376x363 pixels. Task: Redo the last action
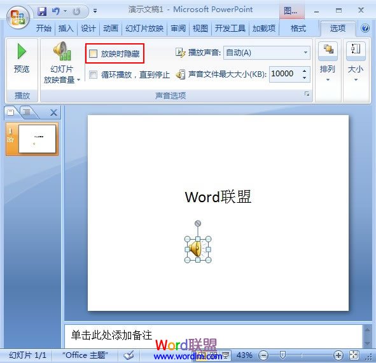pos(76,11)
